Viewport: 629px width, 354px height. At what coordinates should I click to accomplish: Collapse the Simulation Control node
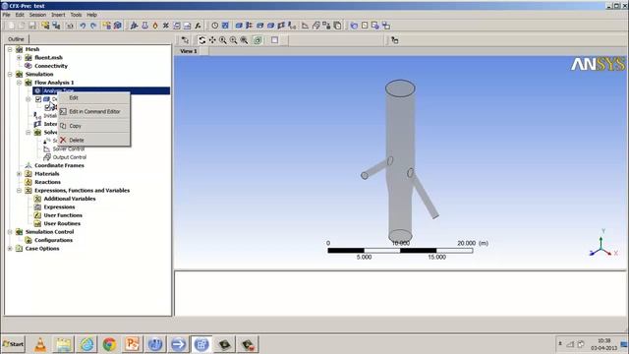click(x=10, y=232)
